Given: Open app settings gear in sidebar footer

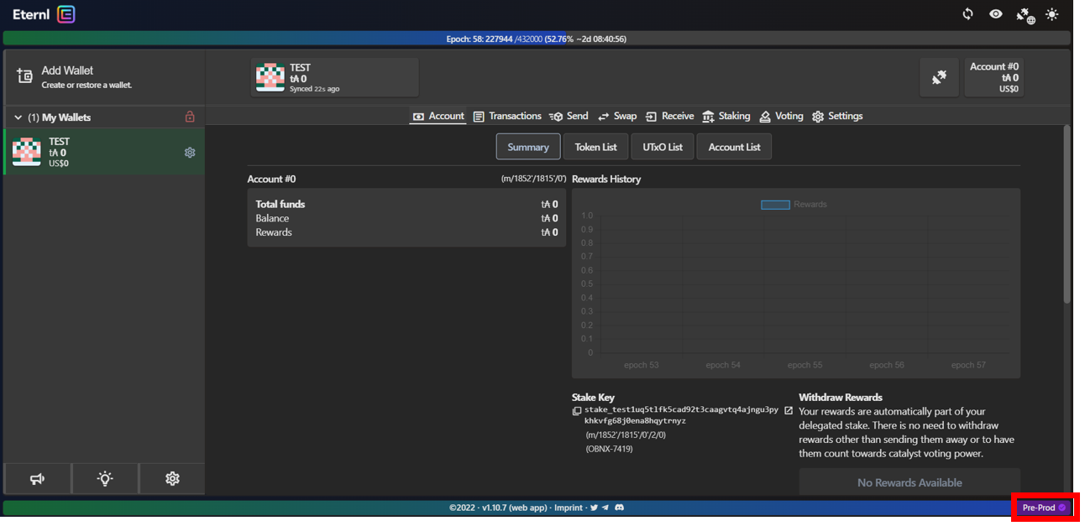Looking at the screenshot, I should (172, 478).
